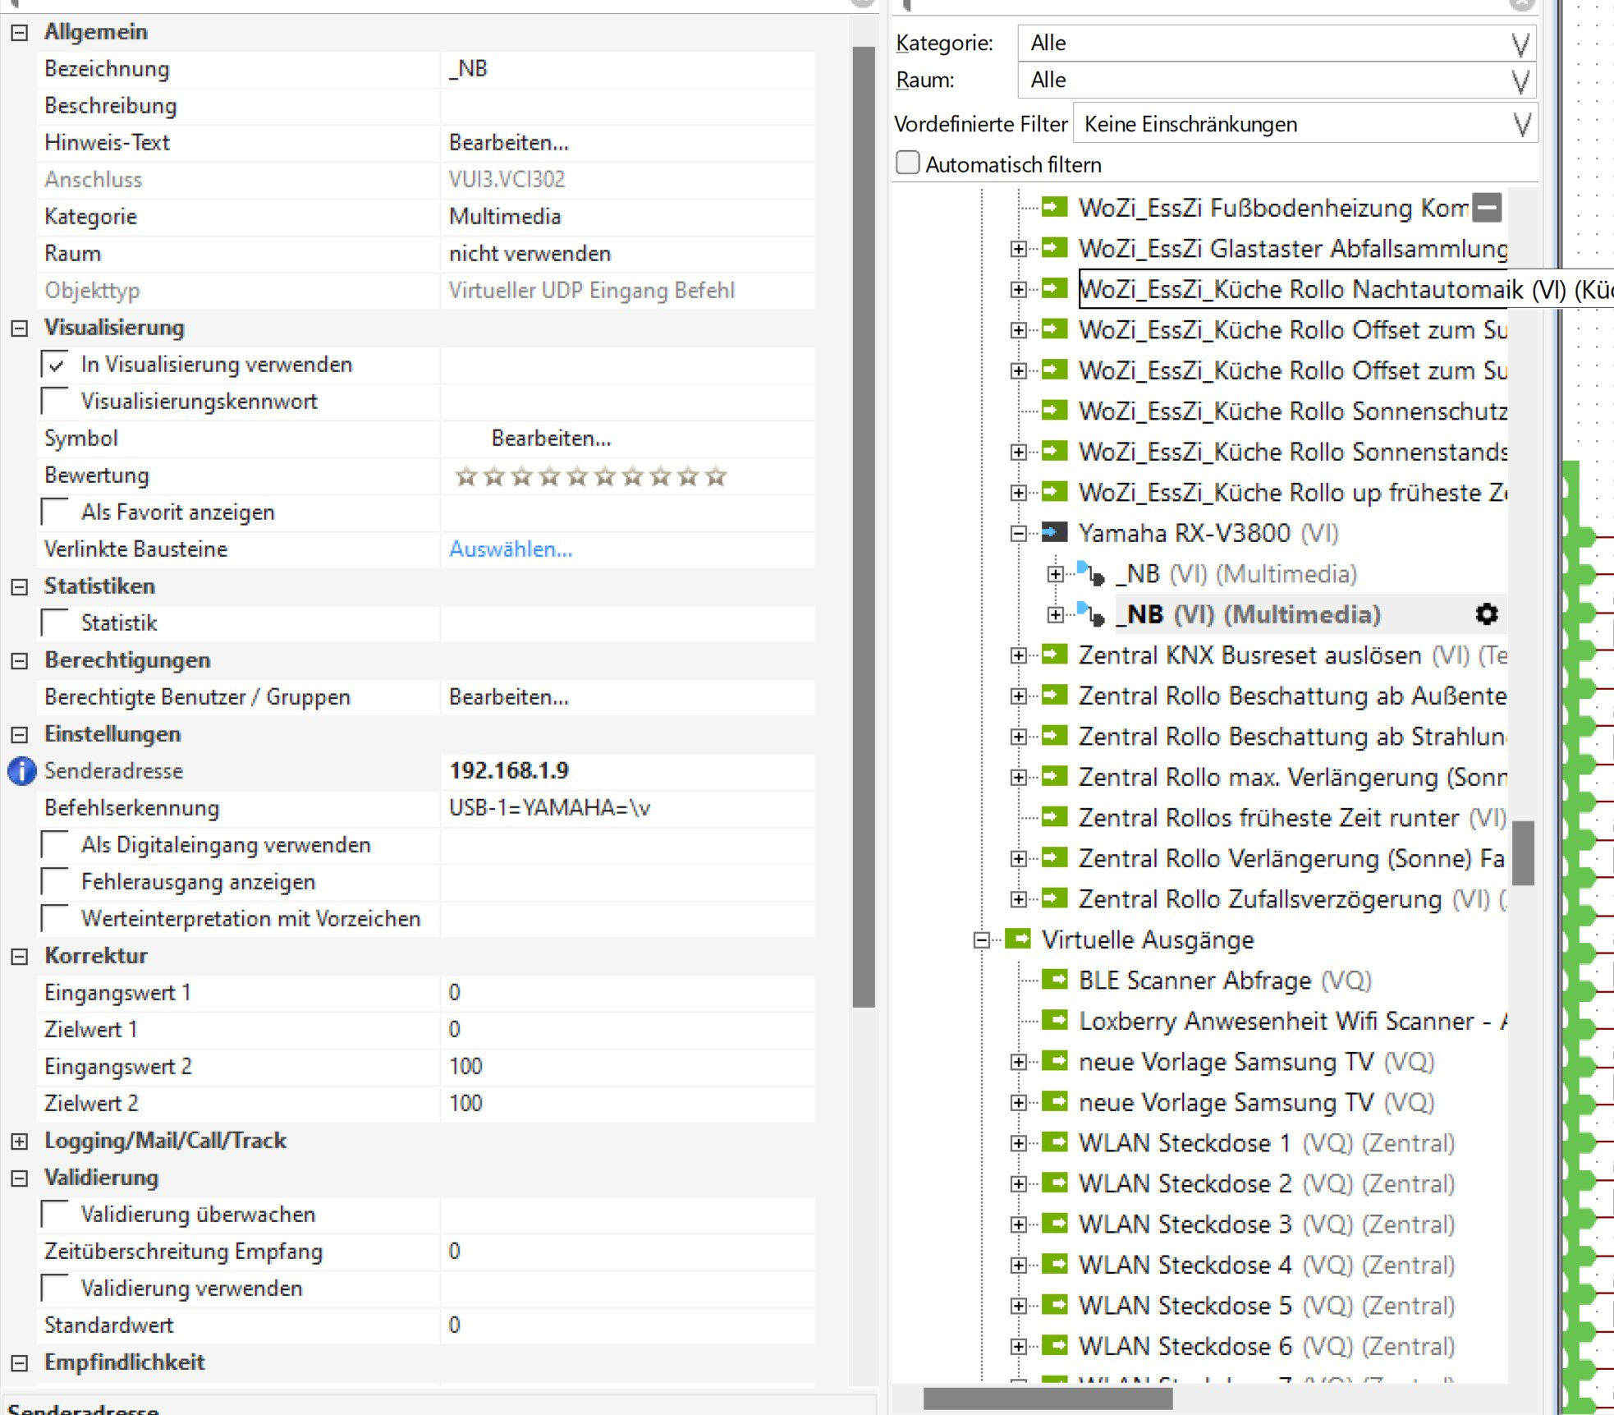Click the gear icon on selected _NB item

tap(1487, 614)
